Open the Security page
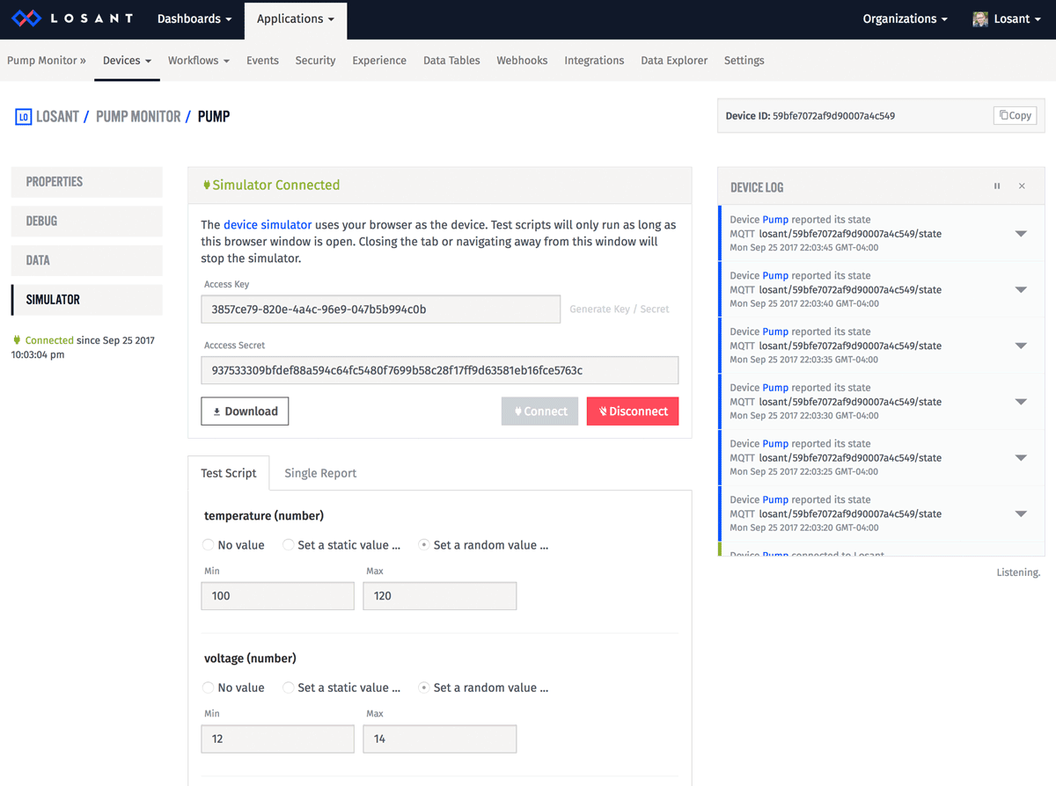 [315, 61]
